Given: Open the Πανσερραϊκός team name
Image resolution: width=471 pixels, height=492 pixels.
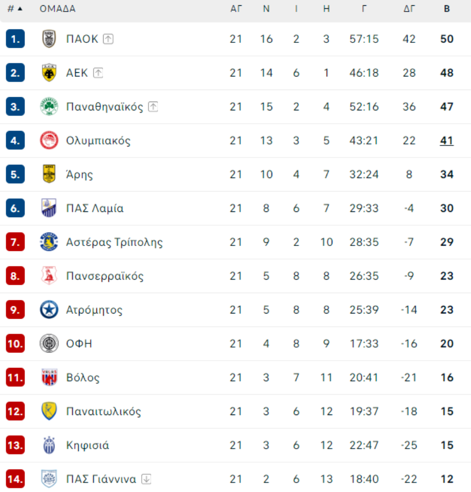Looking at the screenshot, I should tap(105, 276).
